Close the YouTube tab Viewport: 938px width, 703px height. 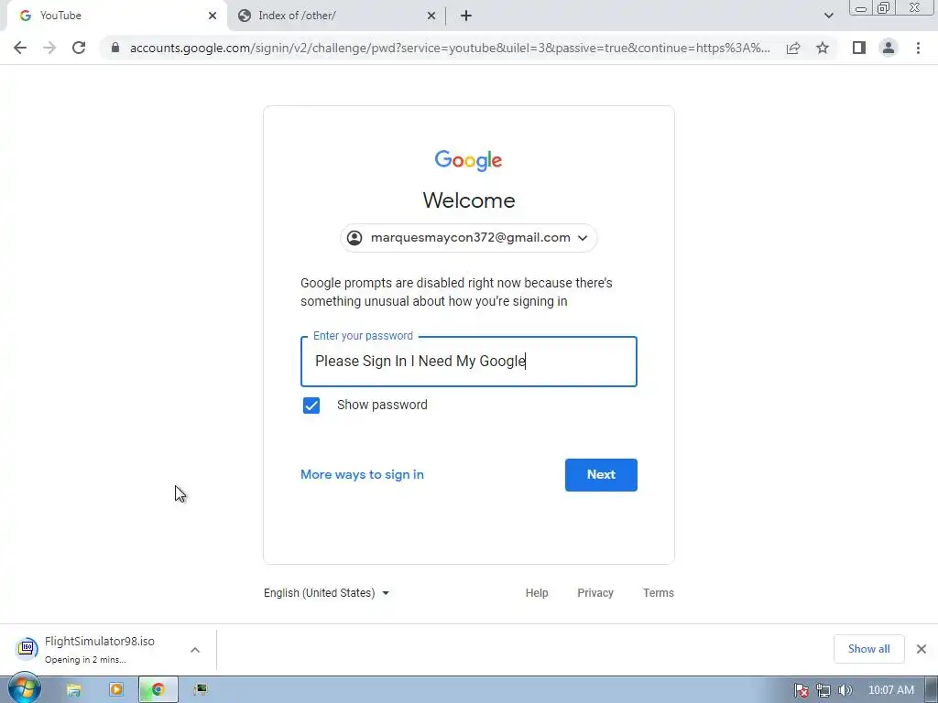click(x=213, y=16)
